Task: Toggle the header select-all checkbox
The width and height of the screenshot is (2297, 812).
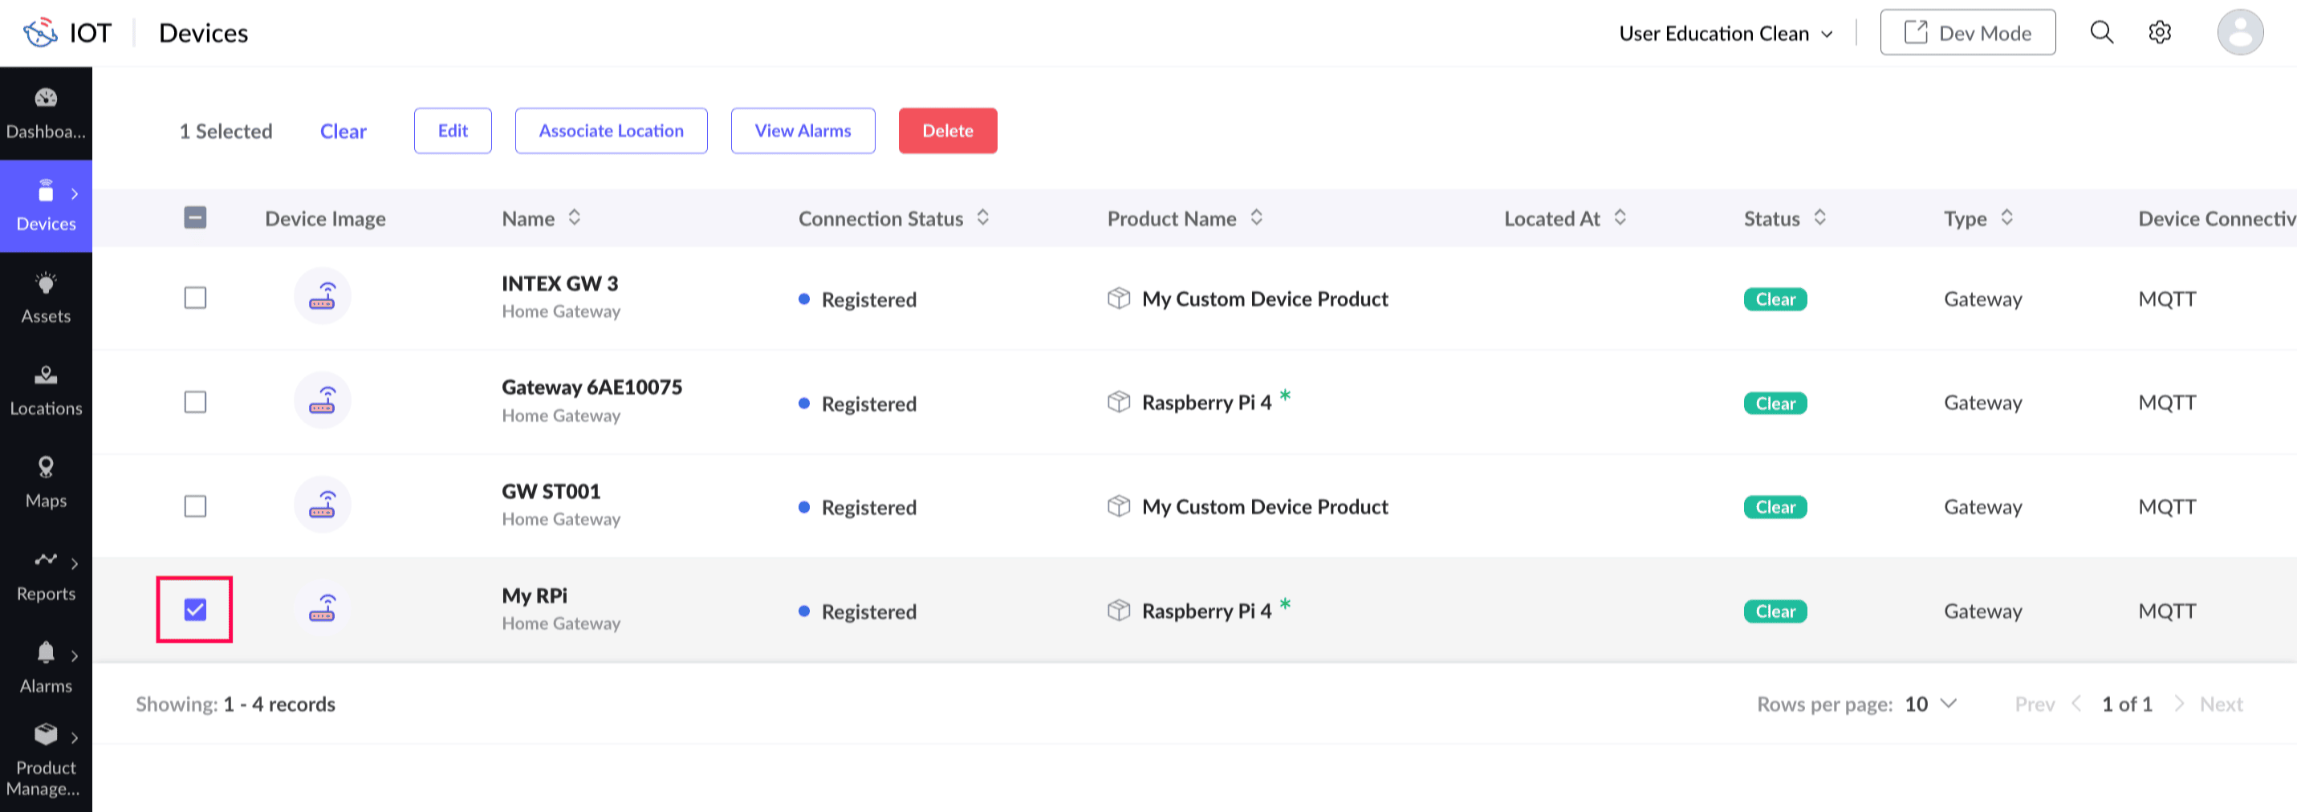Action: (x=195, y=217)
